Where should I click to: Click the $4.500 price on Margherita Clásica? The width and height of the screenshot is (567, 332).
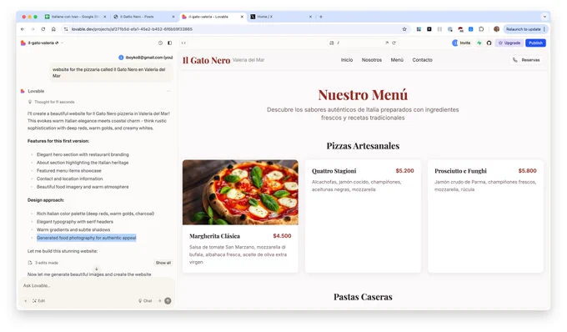pos(282,236)
